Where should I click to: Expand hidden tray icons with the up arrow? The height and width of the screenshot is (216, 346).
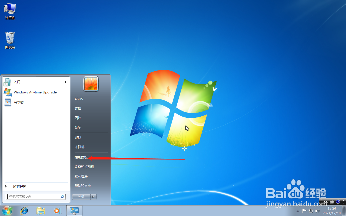(x=298, y=211)
